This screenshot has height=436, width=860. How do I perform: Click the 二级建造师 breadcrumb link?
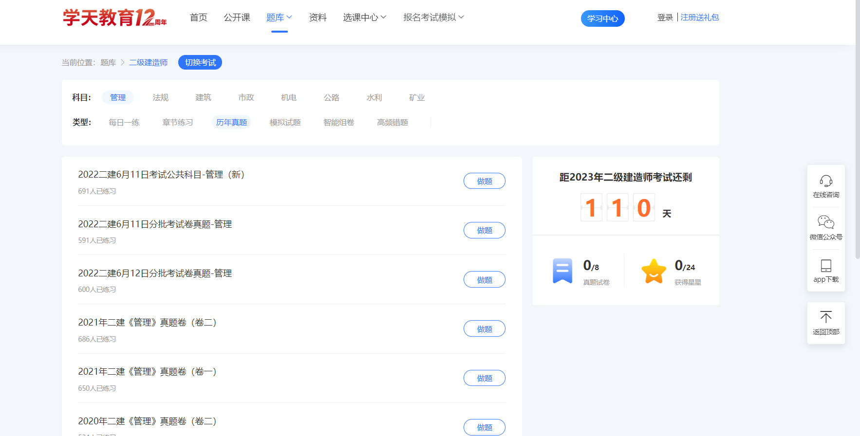click(x=149, y=63)
